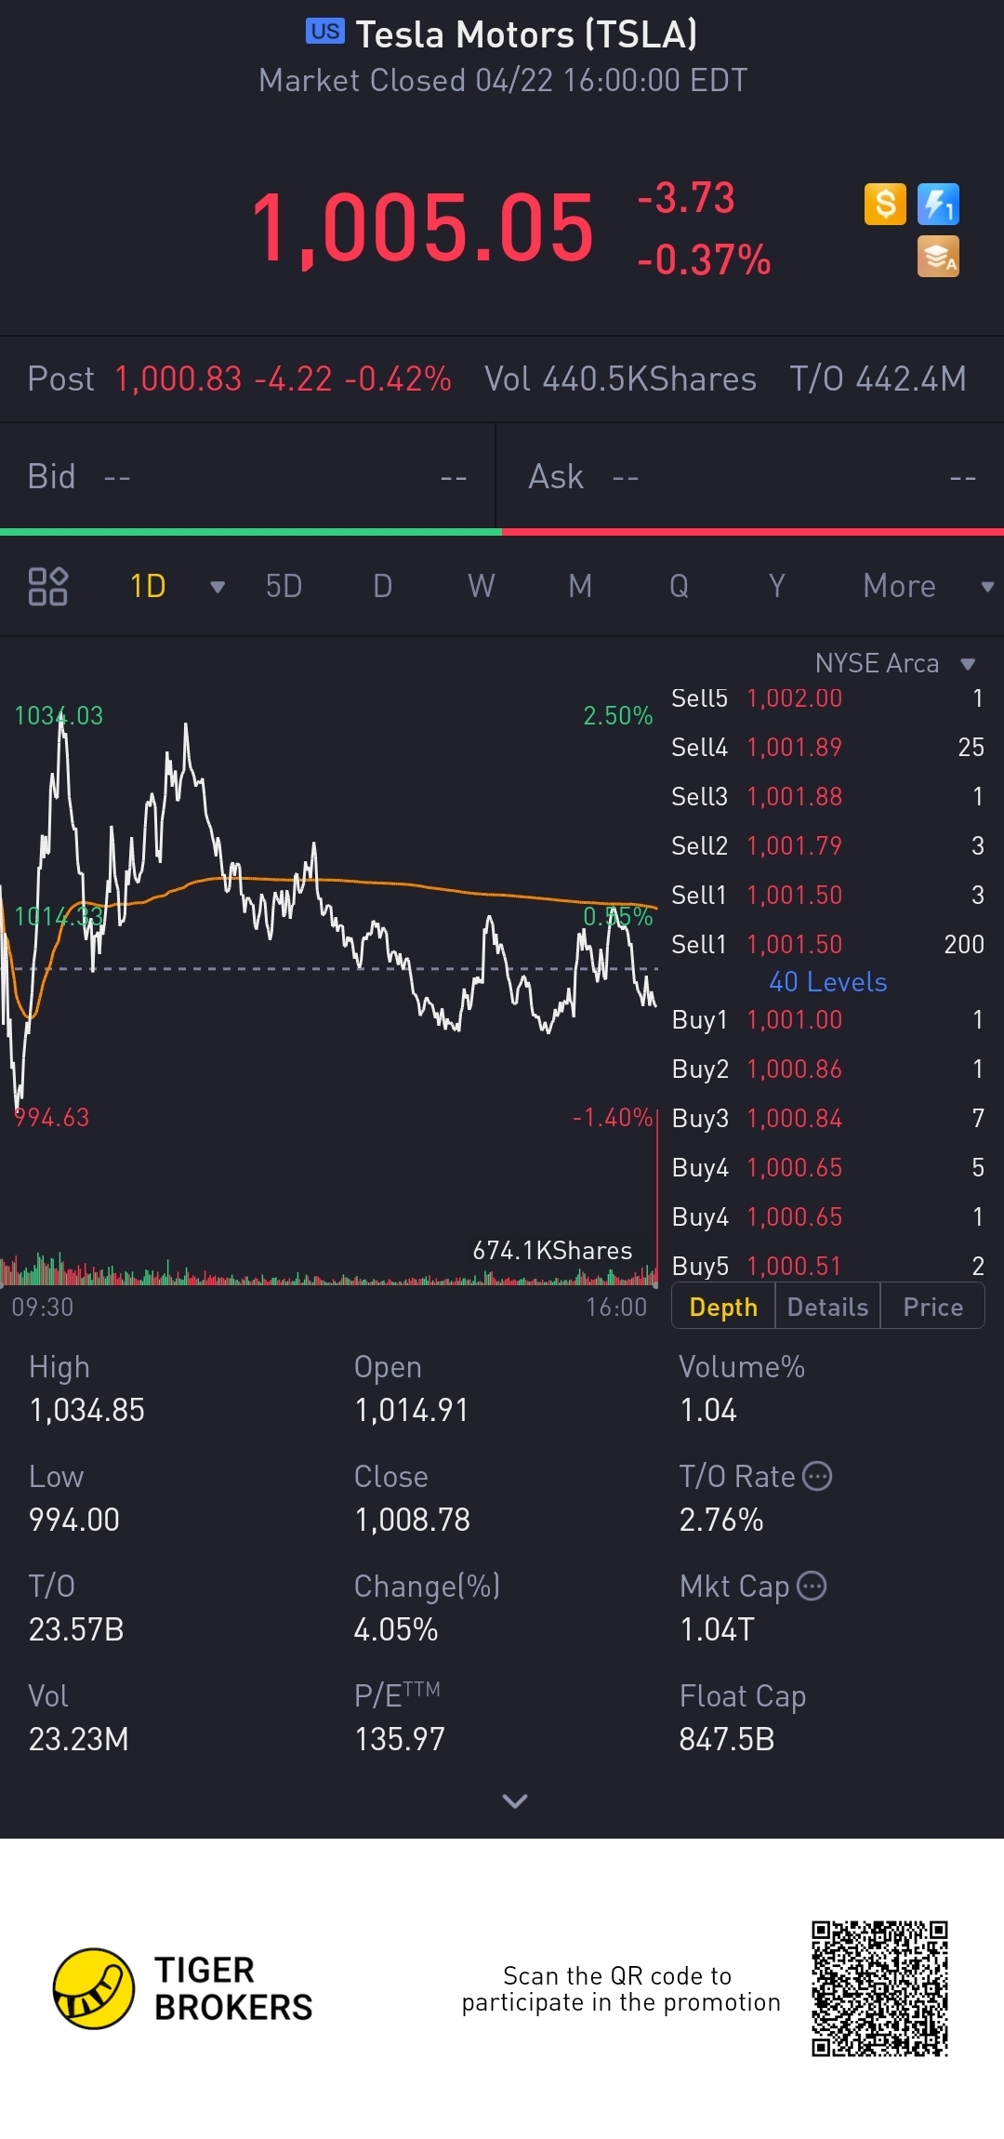Select the Details tab
Image resolution: width=1004 pixels, height=2139 pixels.
pos(827,1307)
